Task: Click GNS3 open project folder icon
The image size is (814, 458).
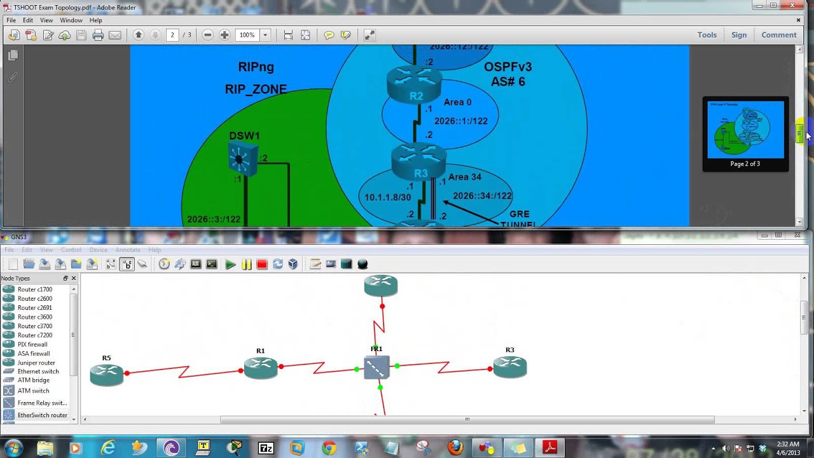Action: tap(29, 264)
